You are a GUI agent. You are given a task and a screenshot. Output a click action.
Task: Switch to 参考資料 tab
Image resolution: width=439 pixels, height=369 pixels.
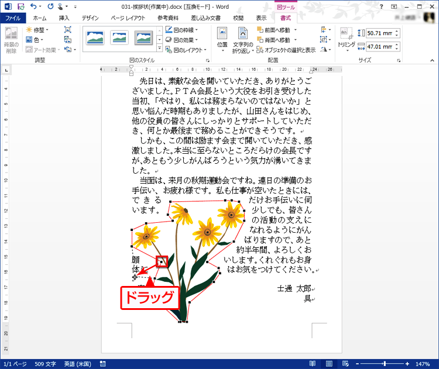168,18
